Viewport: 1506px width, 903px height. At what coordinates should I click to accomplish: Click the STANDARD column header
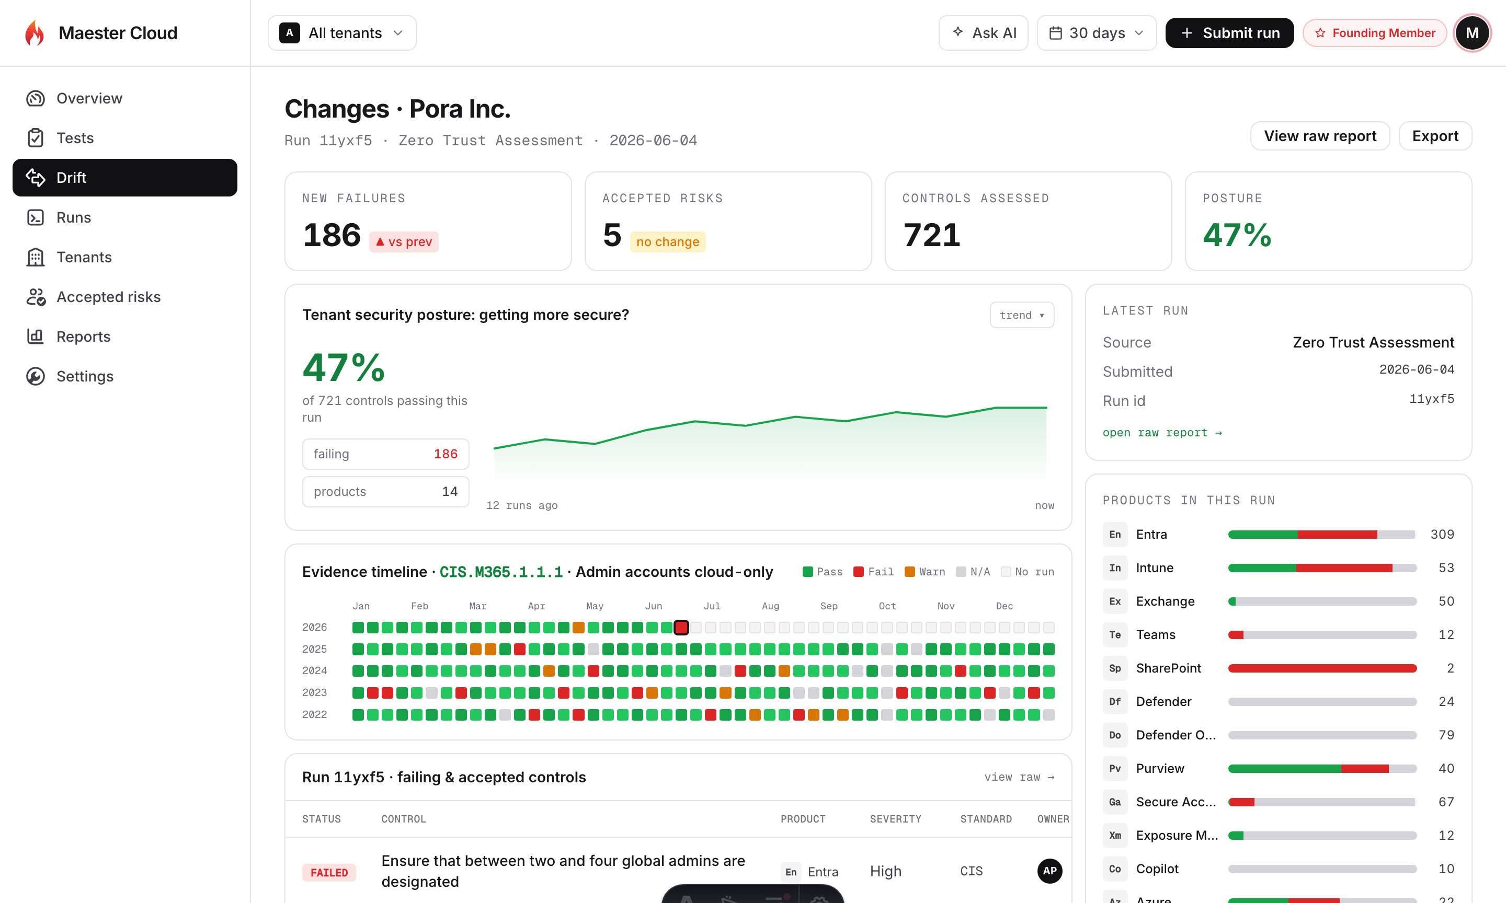(x=986, y=819)
